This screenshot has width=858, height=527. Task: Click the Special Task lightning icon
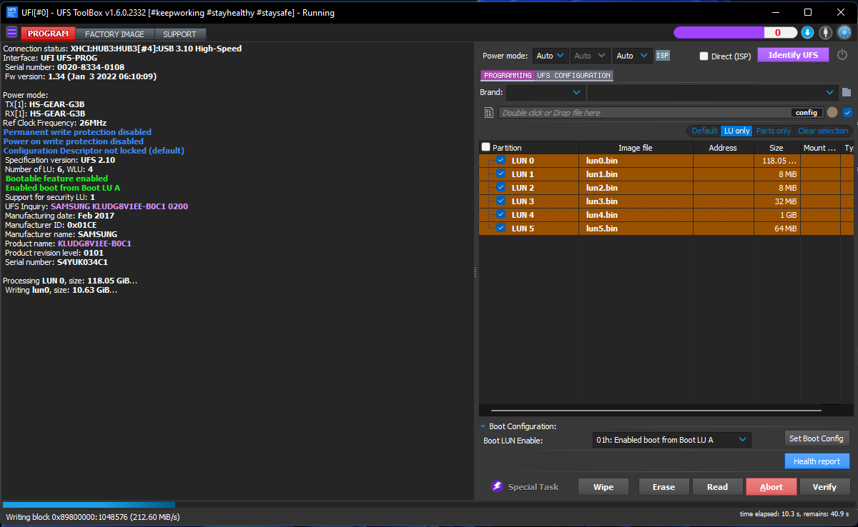point(497,486)
